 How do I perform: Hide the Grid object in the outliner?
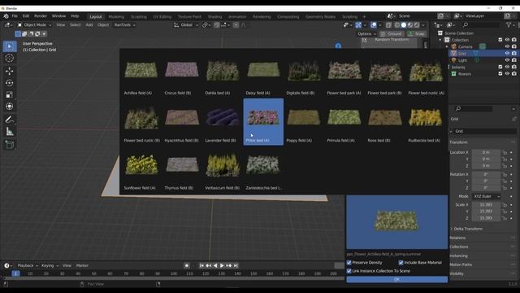pyautogui.click(x=507, y=53)
